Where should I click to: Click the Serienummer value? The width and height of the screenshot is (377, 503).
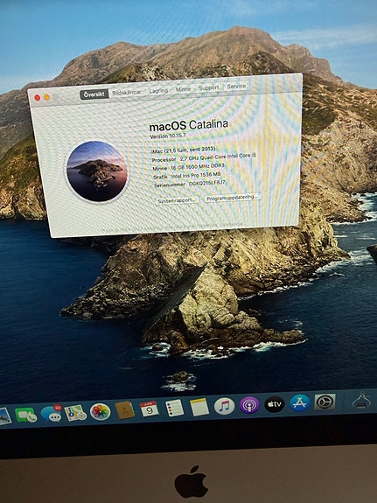207,183
